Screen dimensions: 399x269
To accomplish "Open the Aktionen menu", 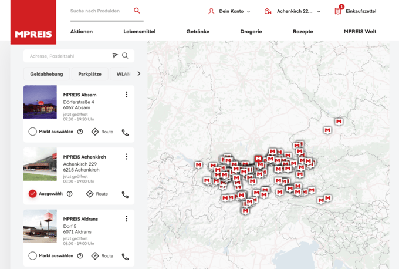I will point(82,32).
